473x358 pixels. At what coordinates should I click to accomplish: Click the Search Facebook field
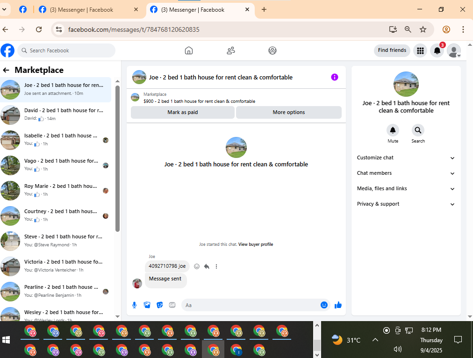coord(66,50)
